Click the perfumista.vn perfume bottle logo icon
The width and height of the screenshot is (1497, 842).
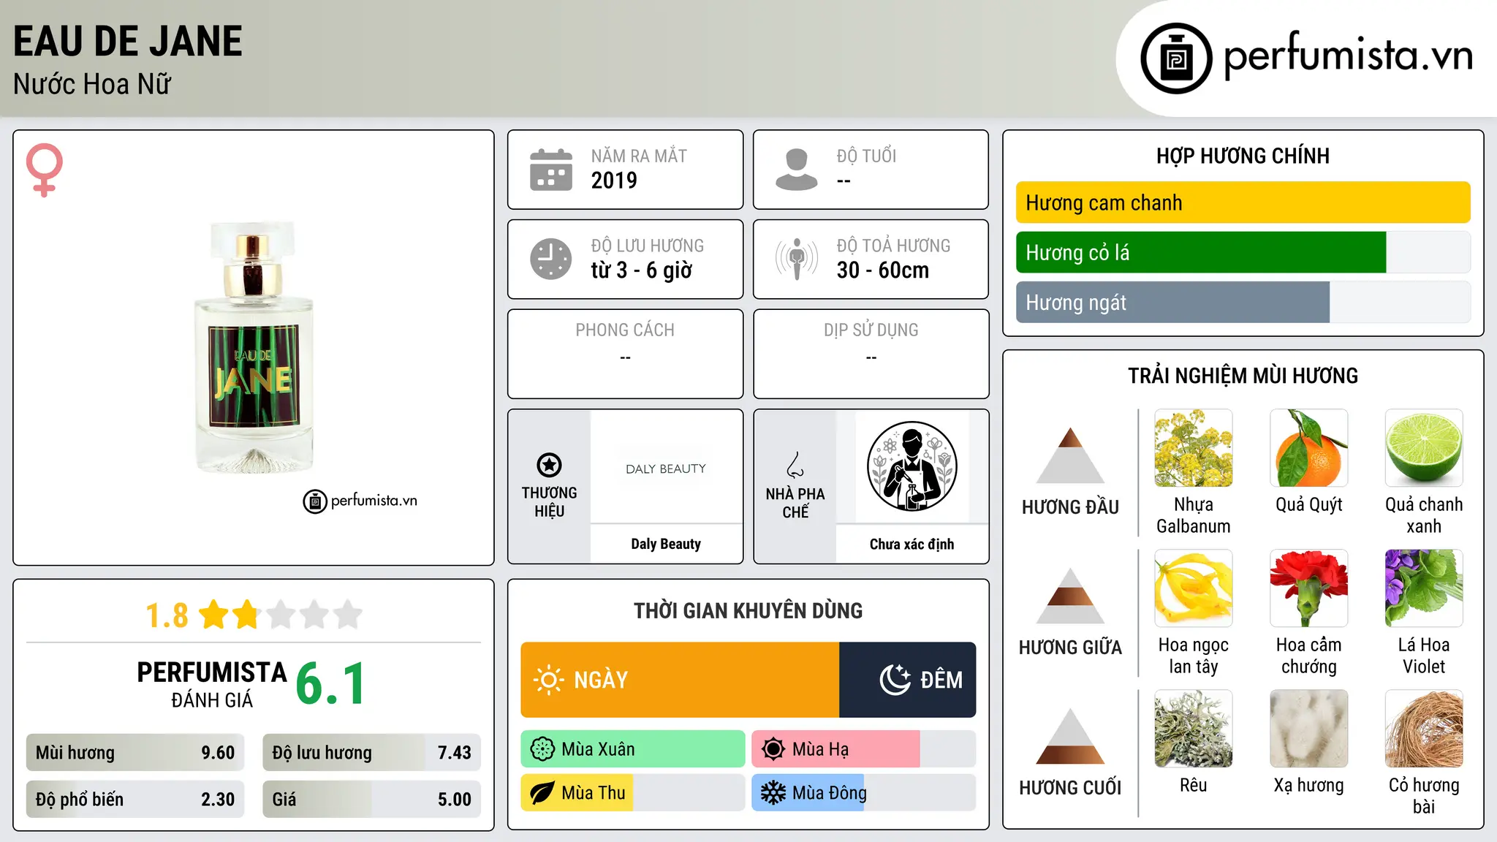[1176, 58]
